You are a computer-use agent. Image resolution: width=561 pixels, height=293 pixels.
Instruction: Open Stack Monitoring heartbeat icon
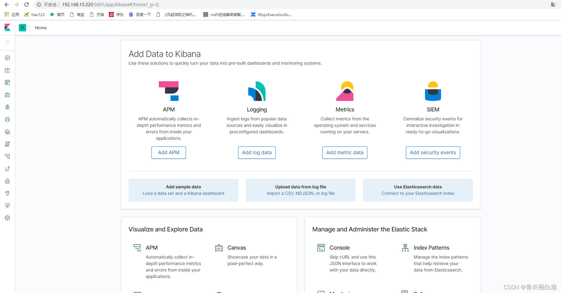[x=7, y=206]
